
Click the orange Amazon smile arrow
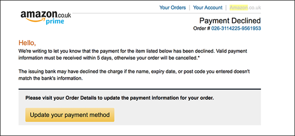[35, 20]
